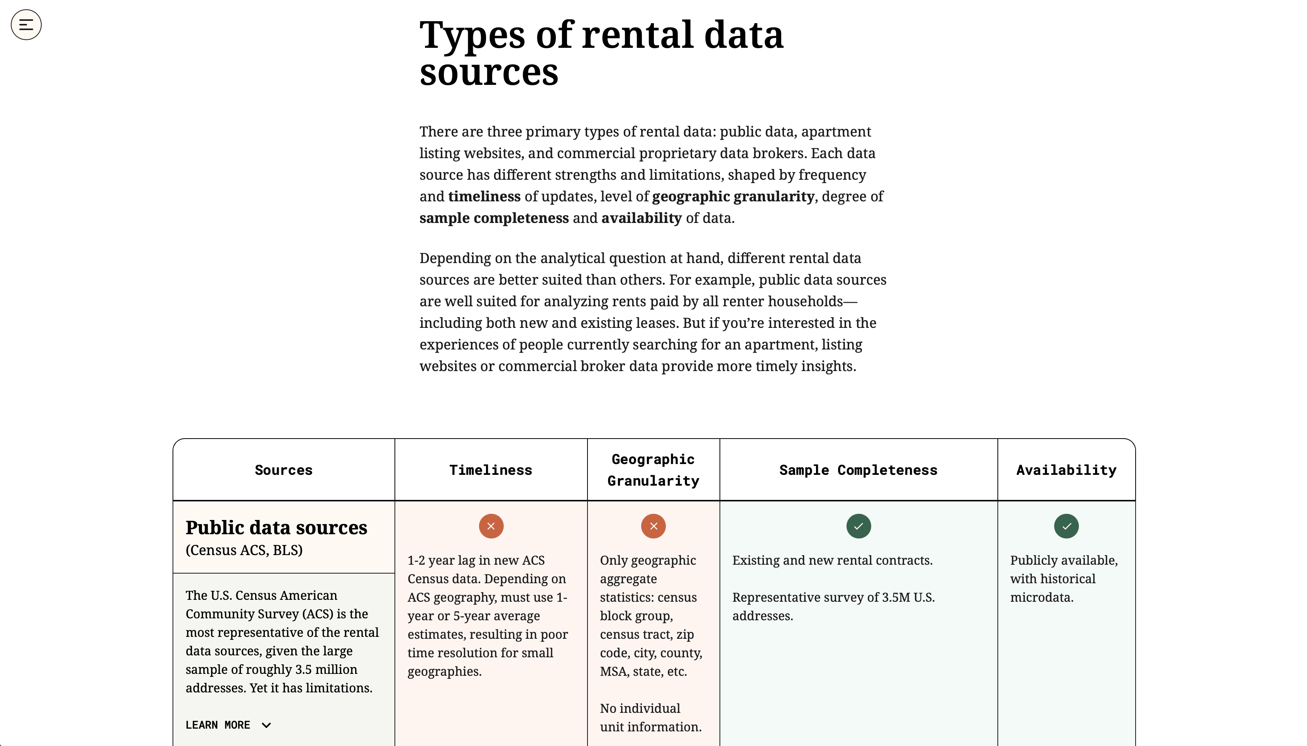
Task: Click the Publicly available, with historical microdata text
Action: click(x=1063, y=579)
